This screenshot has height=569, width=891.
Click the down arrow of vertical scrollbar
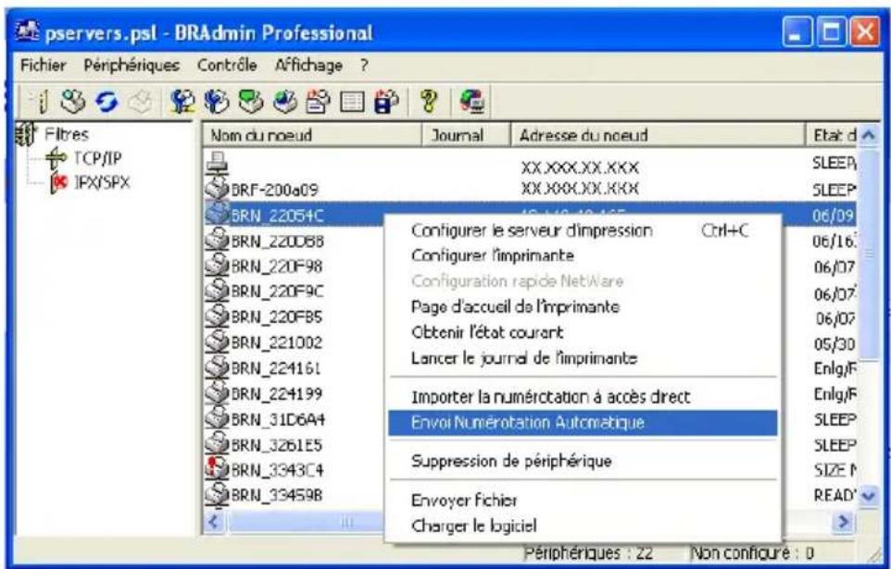pos(868,496)
